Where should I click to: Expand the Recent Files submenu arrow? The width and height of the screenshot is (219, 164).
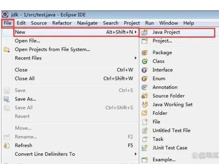click(x=136, y=58)
